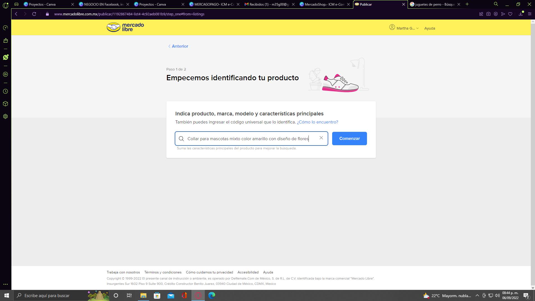Open WhatsApp from the browser sidebar

pos(6,57)
